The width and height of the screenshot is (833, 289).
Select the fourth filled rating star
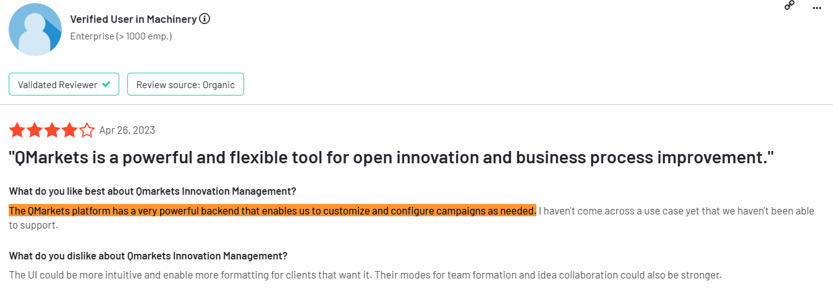[x=69, y=130]
